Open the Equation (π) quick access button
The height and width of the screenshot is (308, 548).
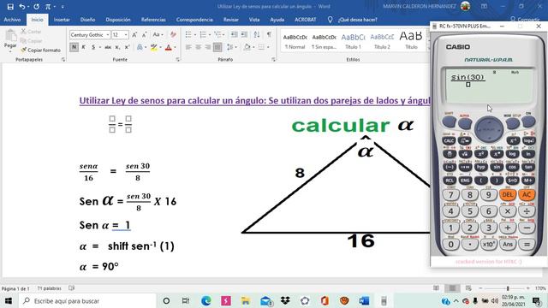(x=48, y=6)
